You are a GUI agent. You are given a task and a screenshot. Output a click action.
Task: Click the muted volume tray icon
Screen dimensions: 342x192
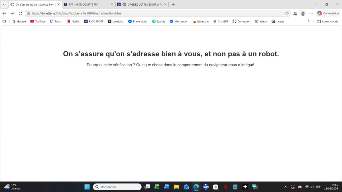312,187
